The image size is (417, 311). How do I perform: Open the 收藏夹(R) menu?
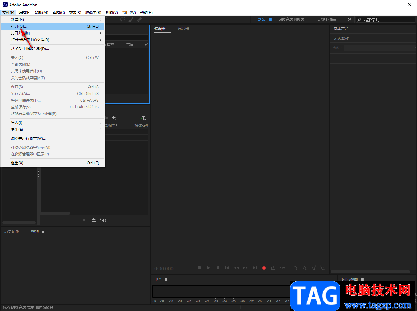click(x=93, y=13)
